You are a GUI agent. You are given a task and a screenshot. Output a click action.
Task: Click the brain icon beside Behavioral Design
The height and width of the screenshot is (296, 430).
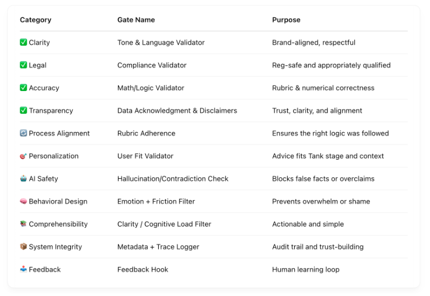(x=23, y=201)
